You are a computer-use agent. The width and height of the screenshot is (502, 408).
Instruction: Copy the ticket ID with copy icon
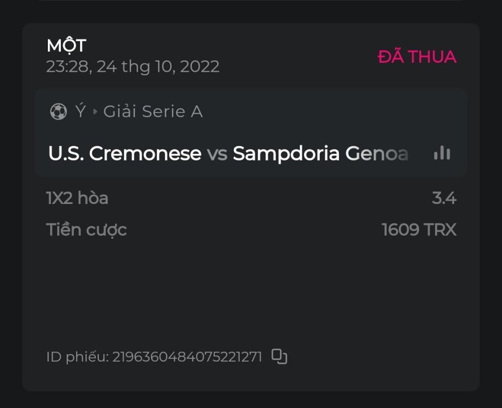coord(279,356)
